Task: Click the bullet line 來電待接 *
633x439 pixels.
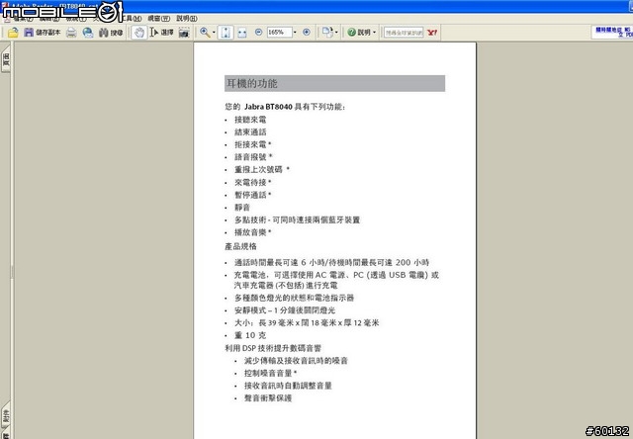Action: [253, 182]
